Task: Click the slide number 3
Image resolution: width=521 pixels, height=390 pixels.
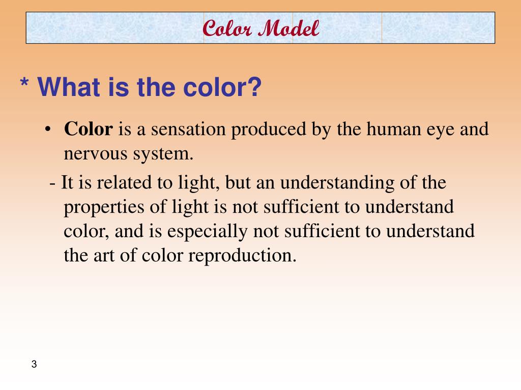Action: click(x=34, y=364)
